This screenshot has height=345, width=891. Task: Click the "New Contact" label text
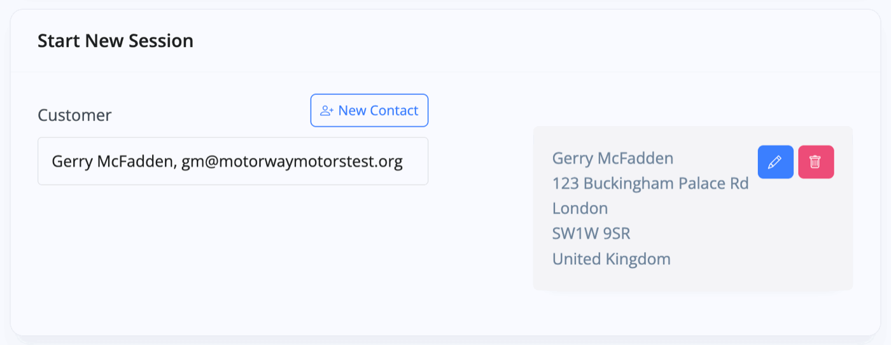378,111
